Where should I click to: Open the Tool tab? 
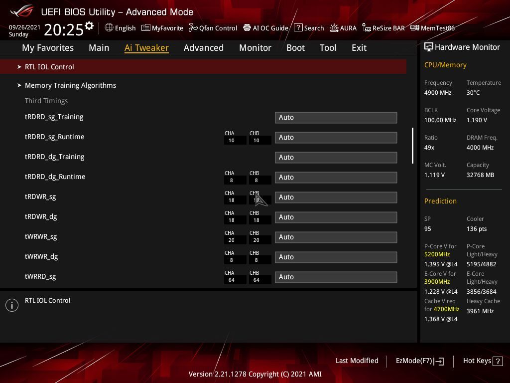(328, 48)
